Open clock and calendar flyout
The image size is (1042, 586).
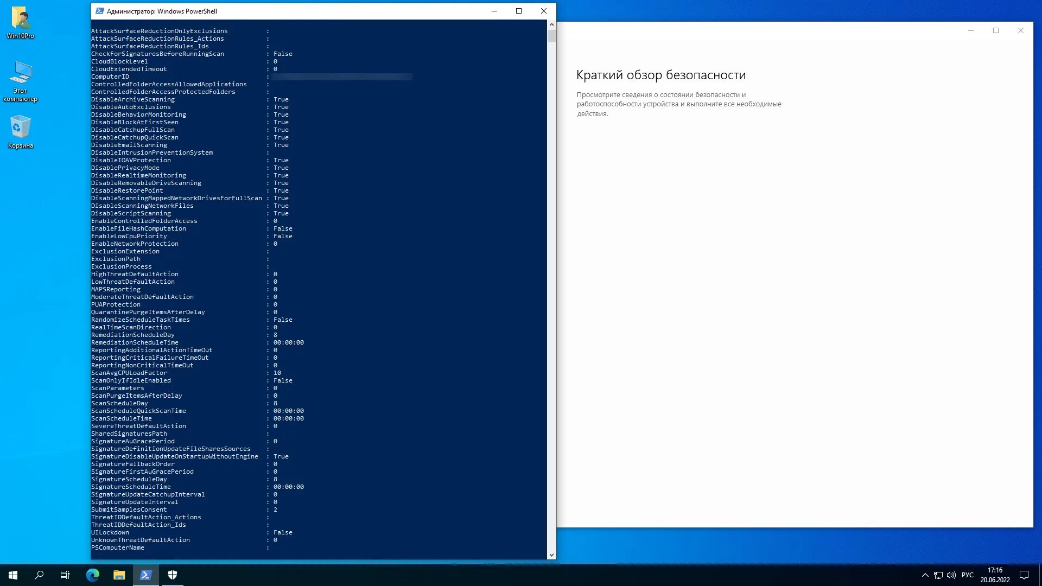tap(995, 575)
